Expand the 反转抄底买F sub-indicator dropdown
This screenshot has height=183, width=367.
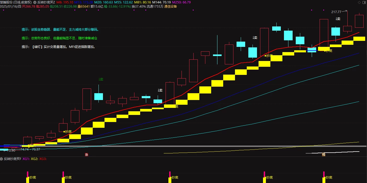pos(2,159)
